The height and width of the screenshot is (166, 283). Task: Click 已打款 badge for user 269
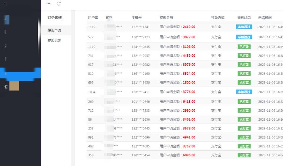[x=244, y=102]
